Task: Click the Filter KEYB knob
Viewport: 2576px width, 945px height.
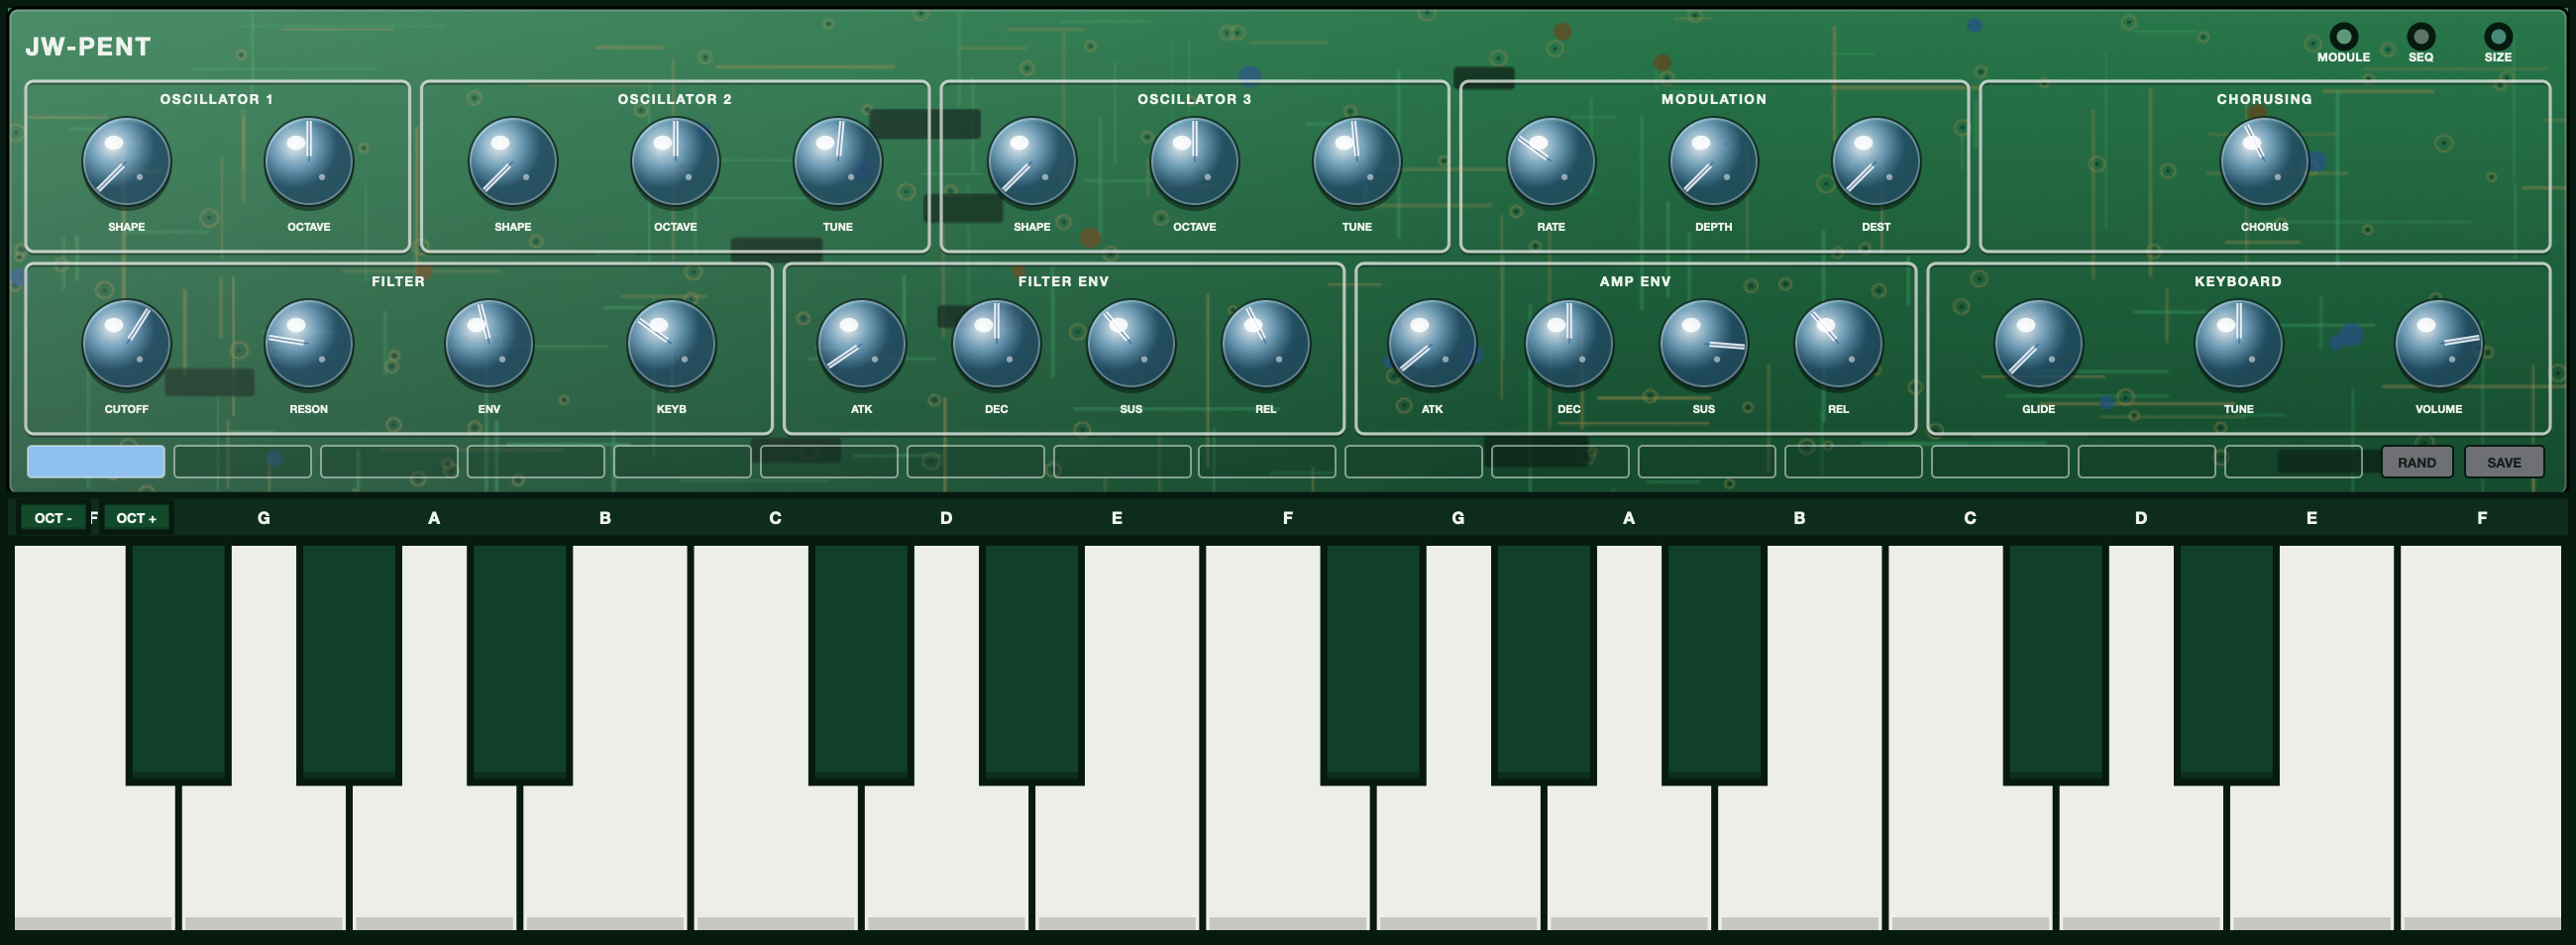Action: [671, 344]
